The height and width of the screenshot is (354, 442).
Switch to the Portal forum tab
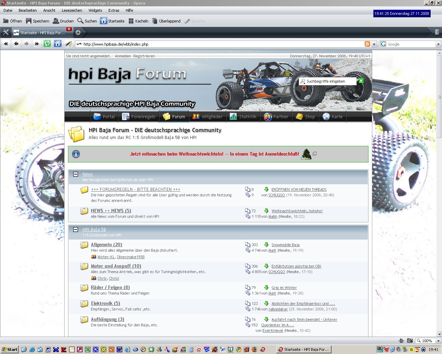click(x=104, y=117)
